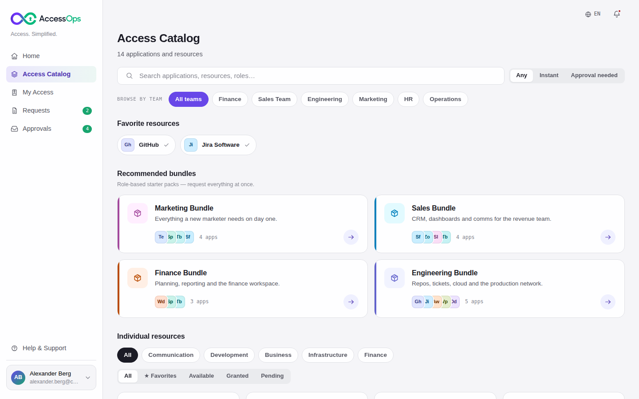Open the Finance Bundle card title
639x399 pixels.
click(x=181, y=273)
